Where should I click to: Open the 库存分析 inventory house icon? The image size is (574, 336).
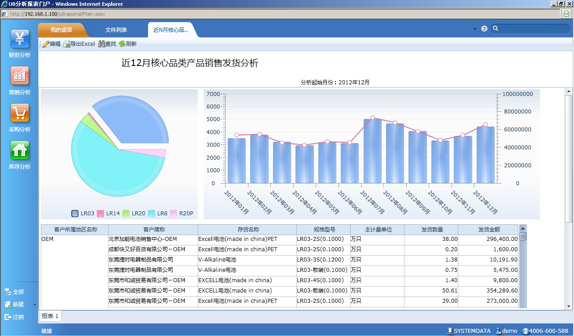[x=20, y=150]
